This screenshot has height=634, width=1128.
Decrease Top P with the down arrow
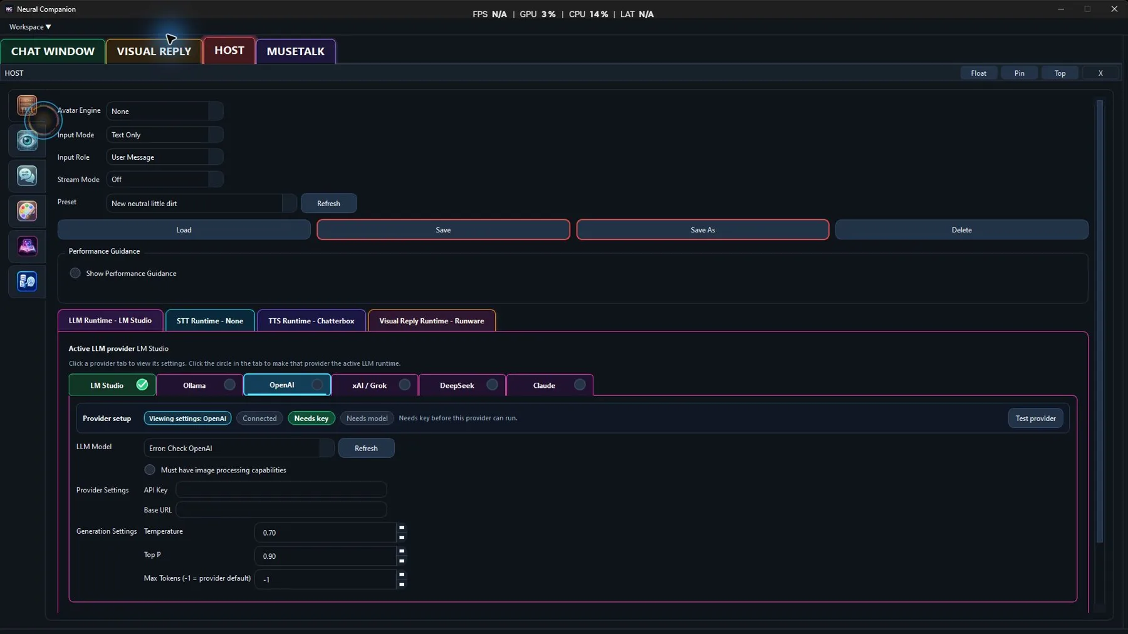click(402, 561)
